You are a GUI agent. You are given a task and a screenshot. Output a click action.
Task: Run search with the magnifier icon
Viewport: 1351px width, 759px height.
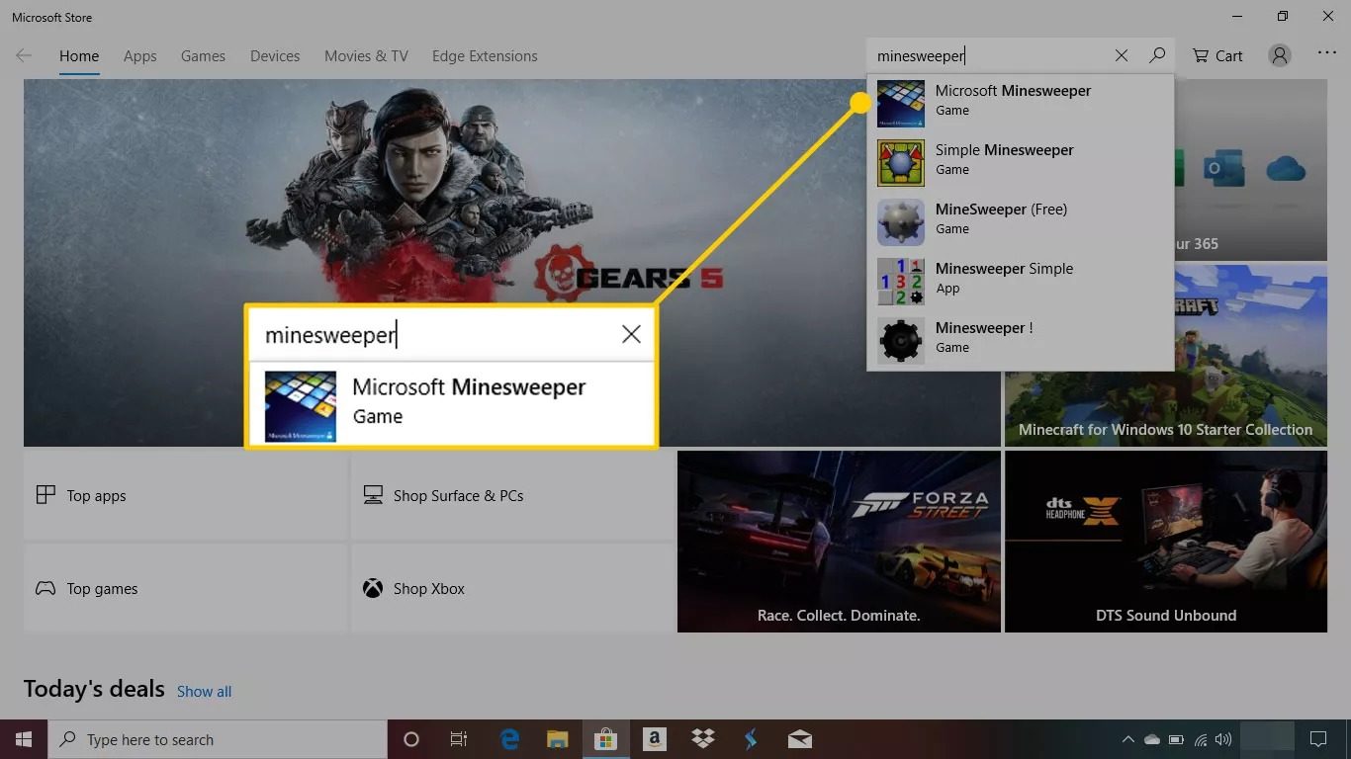1156,56
